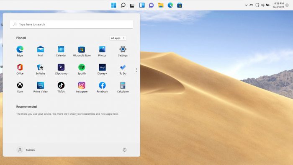Viewport: 293px width, 165px height.
Task: Open File Explorer from the taskbar
Action: pyautogui.click(x=161, y=5)
